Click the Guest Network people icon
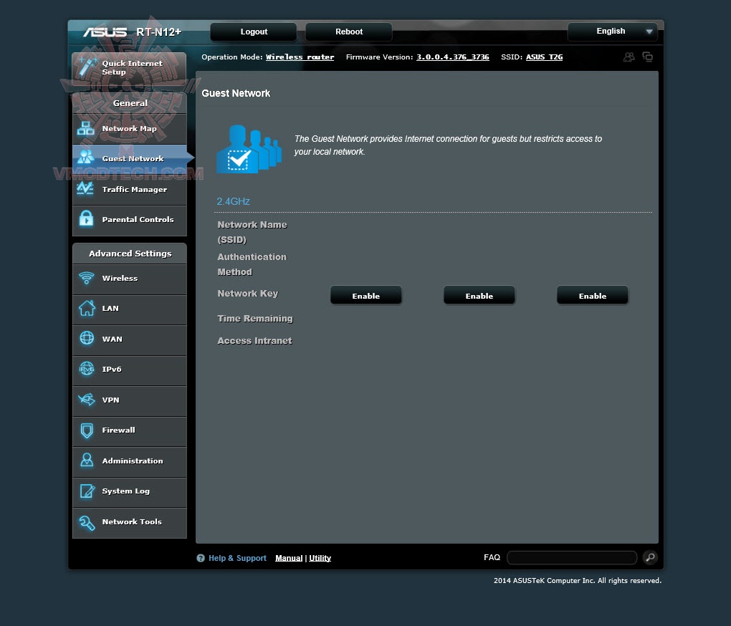 coord(86,157)
